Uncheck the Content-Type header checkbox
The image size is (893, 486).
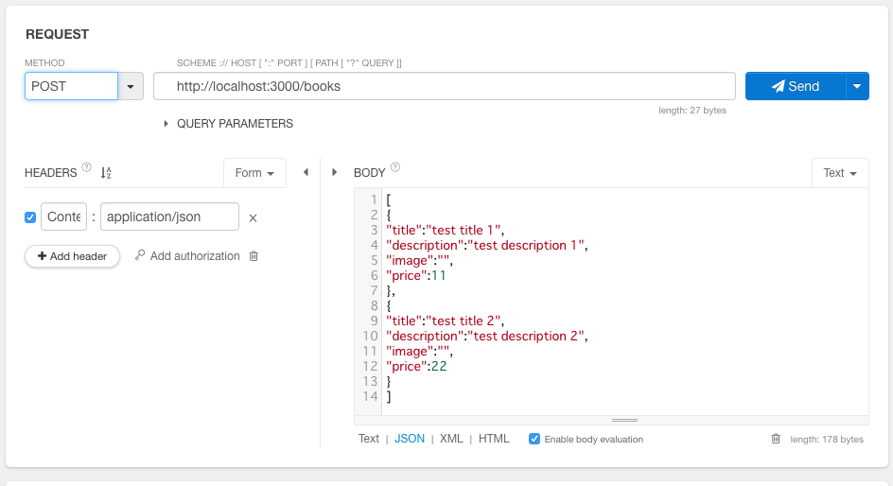point(30,217)
